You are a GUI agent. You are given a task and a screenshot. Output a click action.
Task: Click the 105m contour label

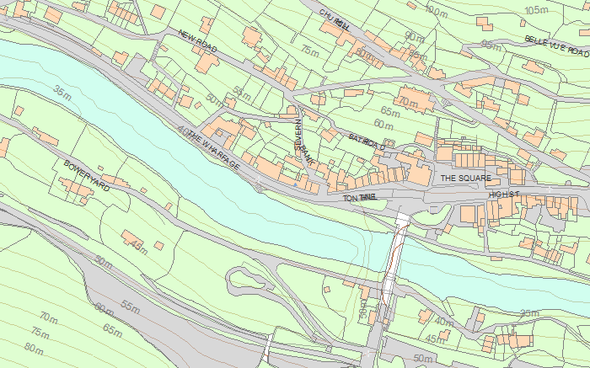click(536, 10)
